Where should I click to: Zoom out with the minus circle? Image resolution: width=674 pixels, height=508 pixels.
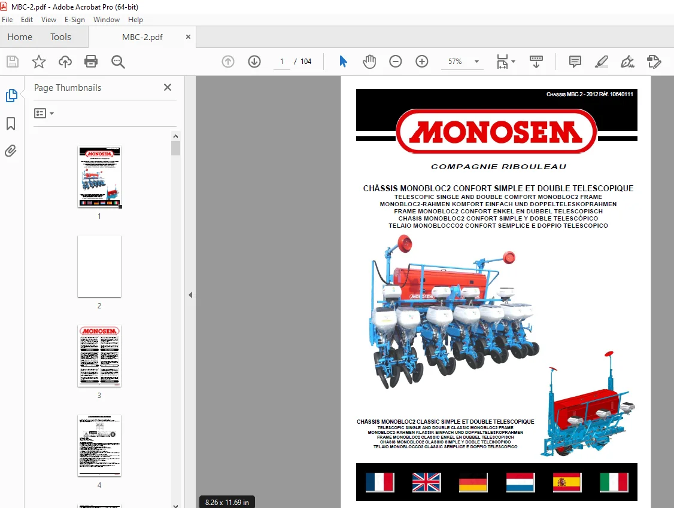tap(396, 62)
